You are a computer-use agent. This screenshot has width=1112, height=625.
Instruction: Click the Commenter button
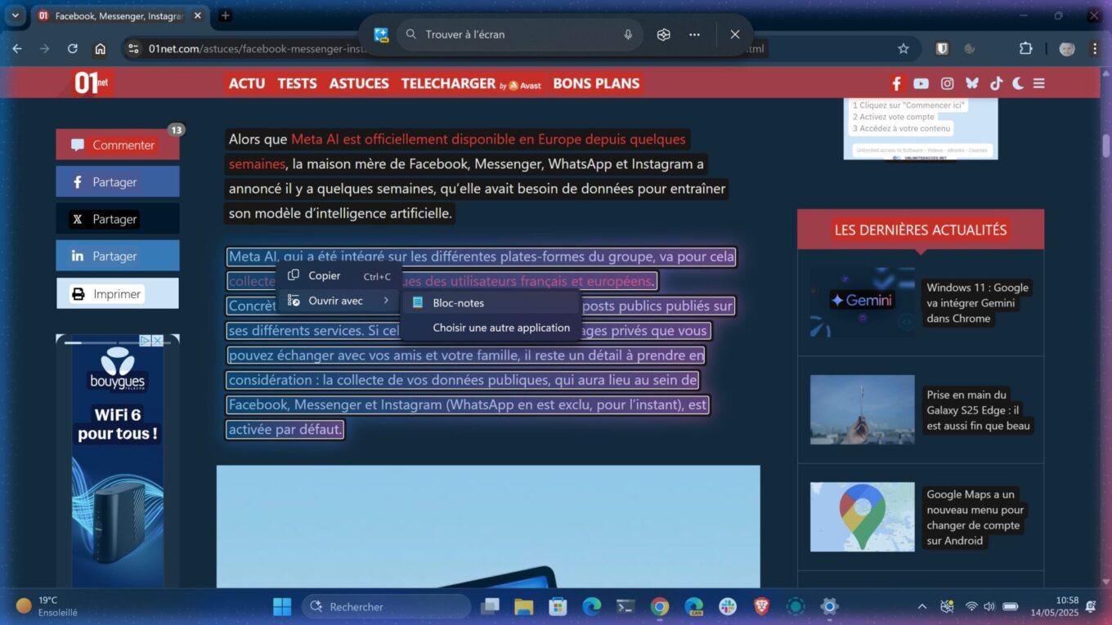click(118, 145)
